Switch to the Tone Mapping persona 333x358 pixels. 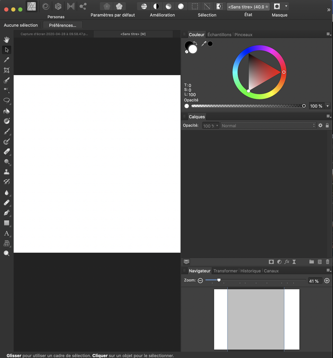pos(71,6)
